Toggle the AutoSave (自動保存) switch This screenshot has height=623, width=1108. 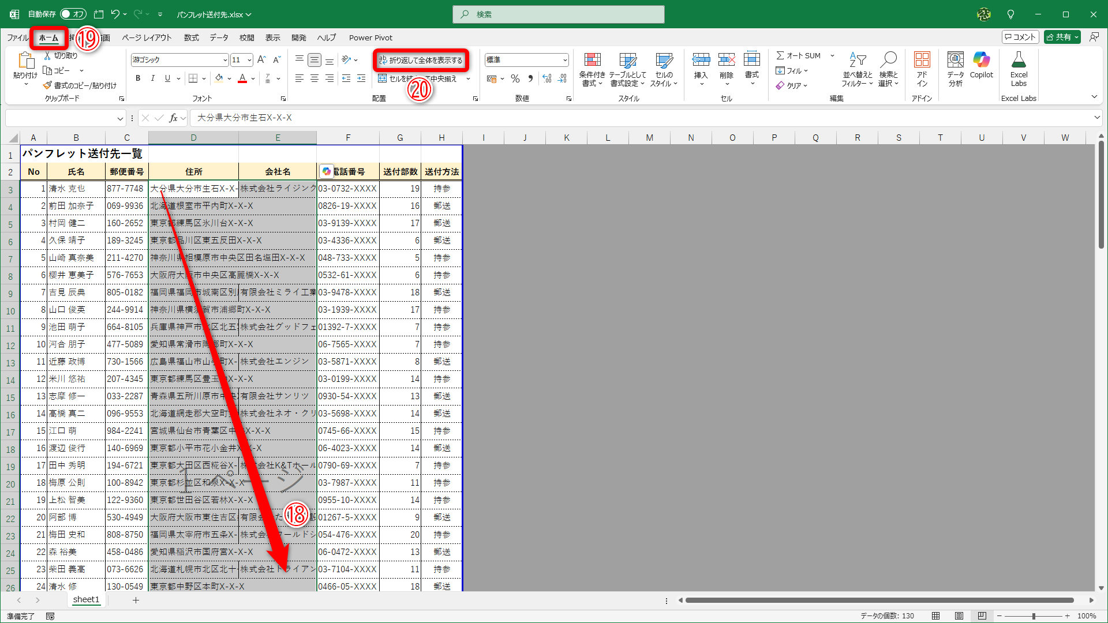pos(73,14)
